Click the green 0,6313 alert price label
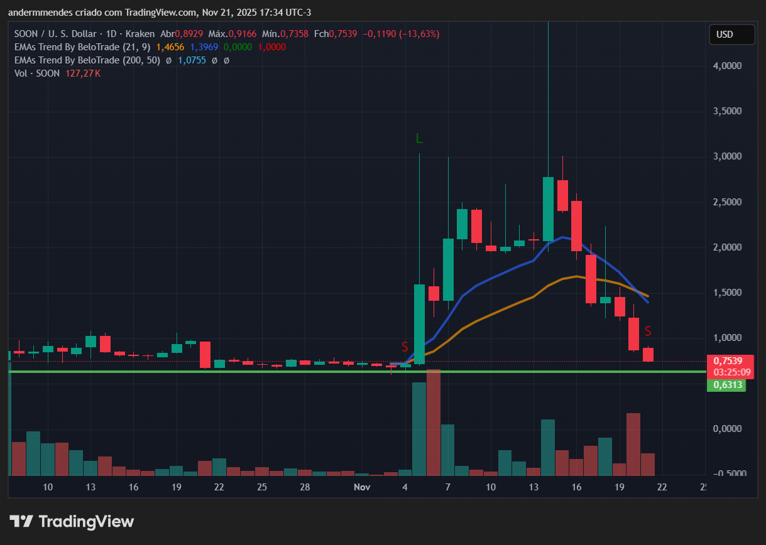Viewport: 766px width, 545px height. point(726,384)
